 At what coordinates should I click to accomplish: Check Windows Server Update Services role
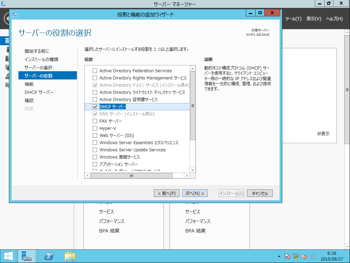[95, 150]
